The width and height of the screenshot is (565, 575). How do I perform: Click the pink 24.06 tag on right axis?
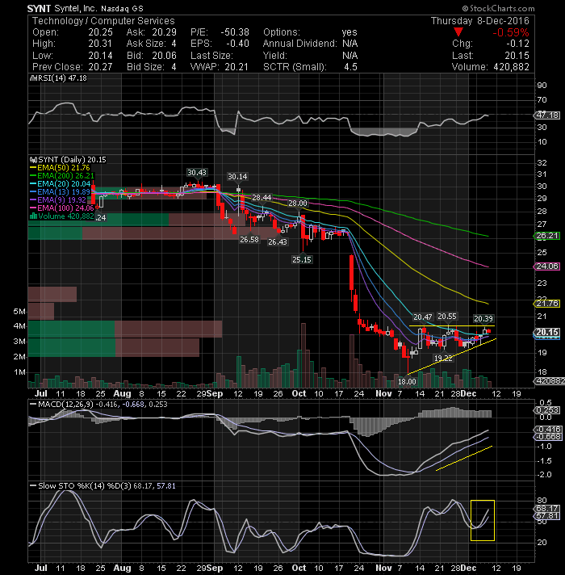(547, 267)
